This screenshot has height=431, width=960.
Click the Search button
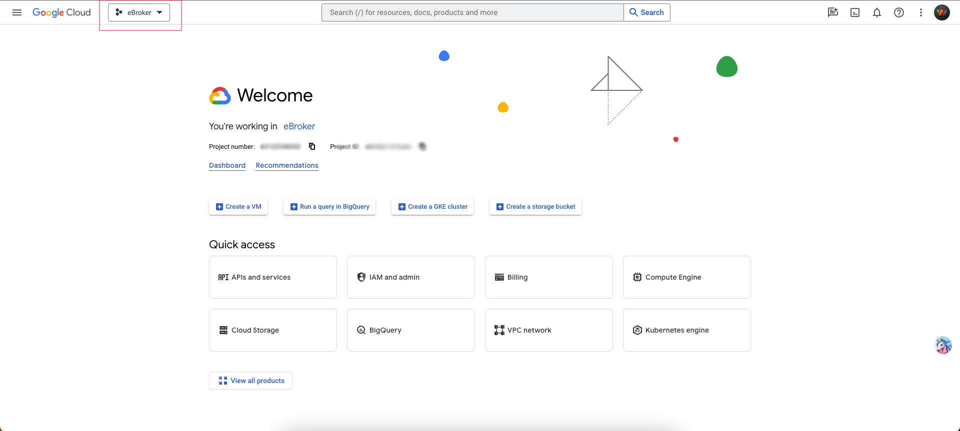coord(646,12)
